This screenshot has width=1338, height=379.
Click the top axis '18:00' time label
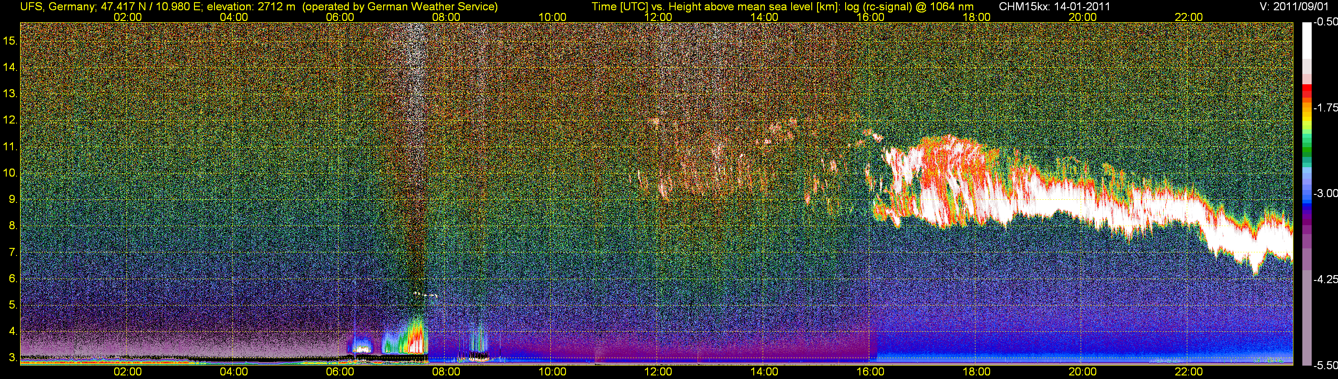(x=976, y=17)
